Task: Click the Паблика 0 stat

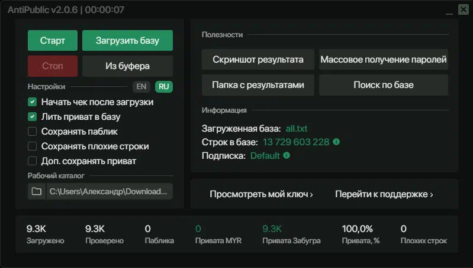Action: 159,234
